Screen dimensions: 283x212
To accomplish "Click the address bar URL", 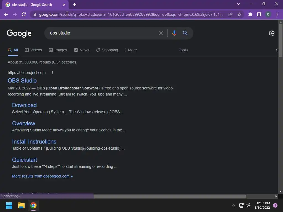I will (x=131, y=14).
